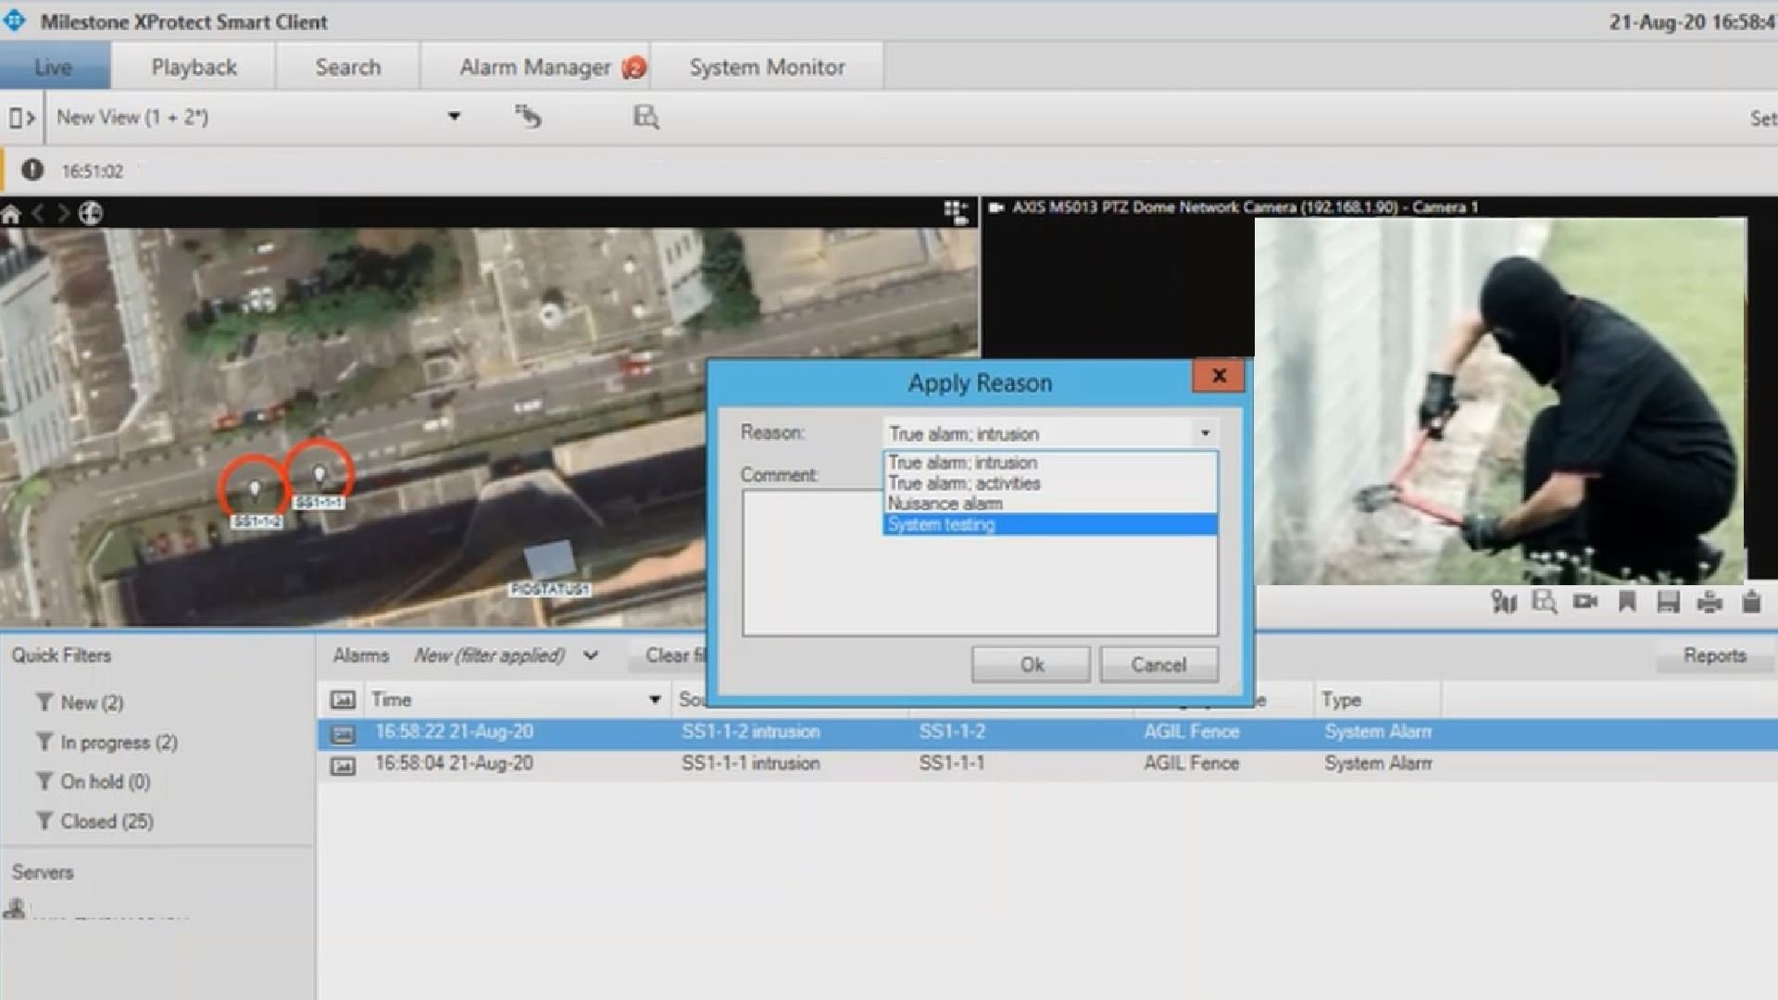Click the hand pointer toolbar icon
This screenshot has width=1778, height=1000.
pos(528,117)
